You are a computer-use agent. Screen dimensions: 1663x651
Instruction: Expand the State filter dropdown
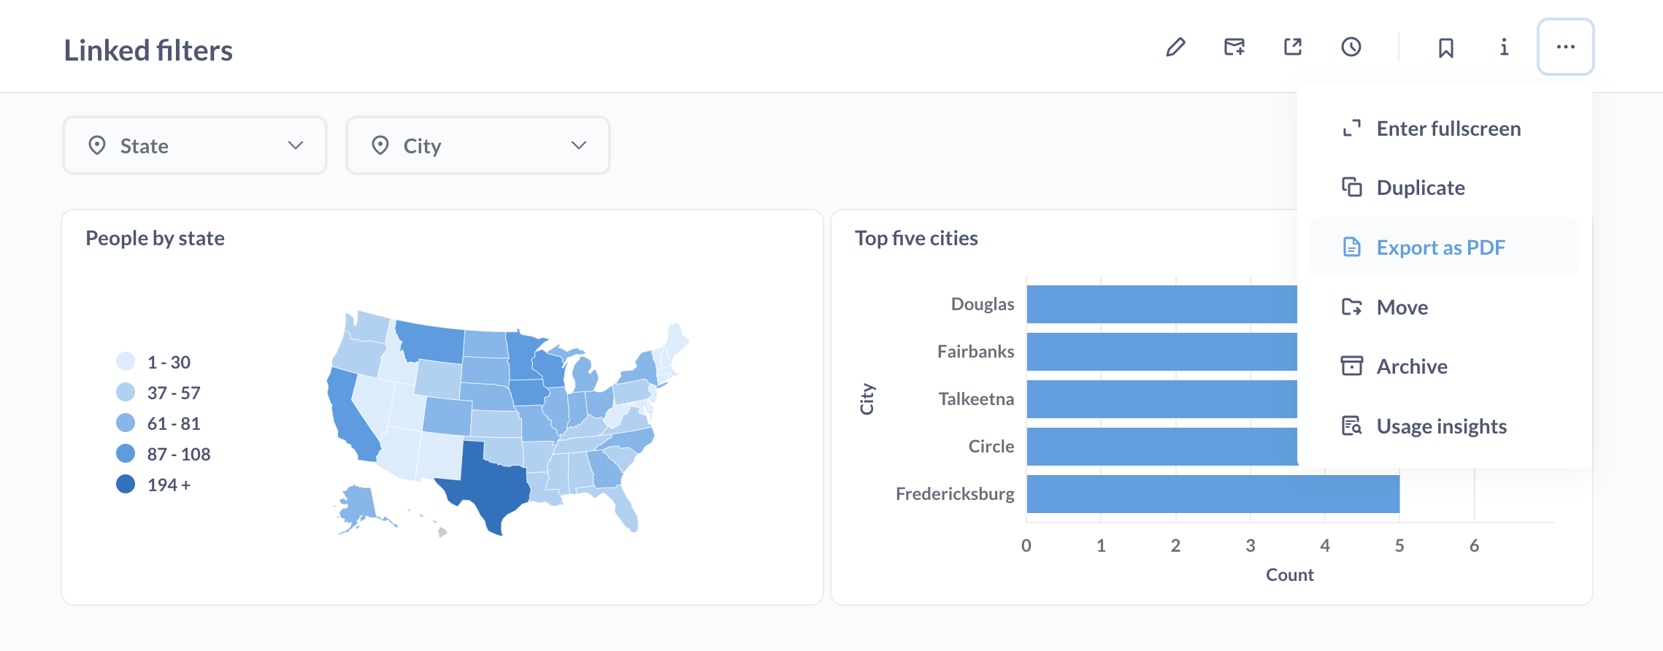pos(195,146)
